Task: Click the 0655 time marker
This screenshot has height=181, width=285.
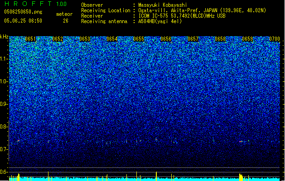Action: point(139,39)
